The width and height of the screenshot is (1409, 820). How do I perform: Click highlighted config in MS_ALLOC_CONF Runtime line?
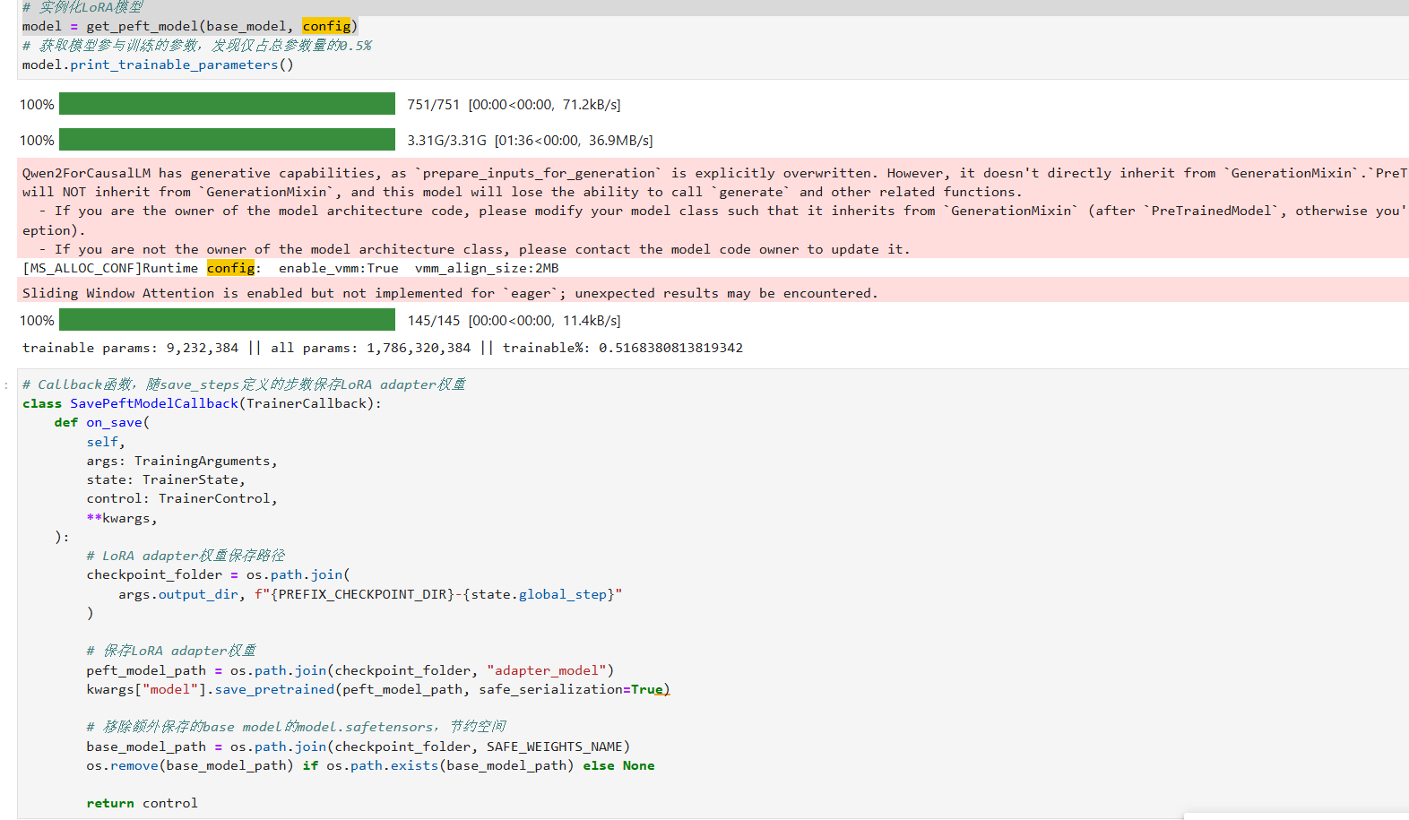pyautogui.click(x=230, y=268)
